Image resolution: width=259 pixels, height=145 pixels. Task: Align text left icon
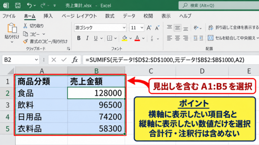tap(169, 38)
